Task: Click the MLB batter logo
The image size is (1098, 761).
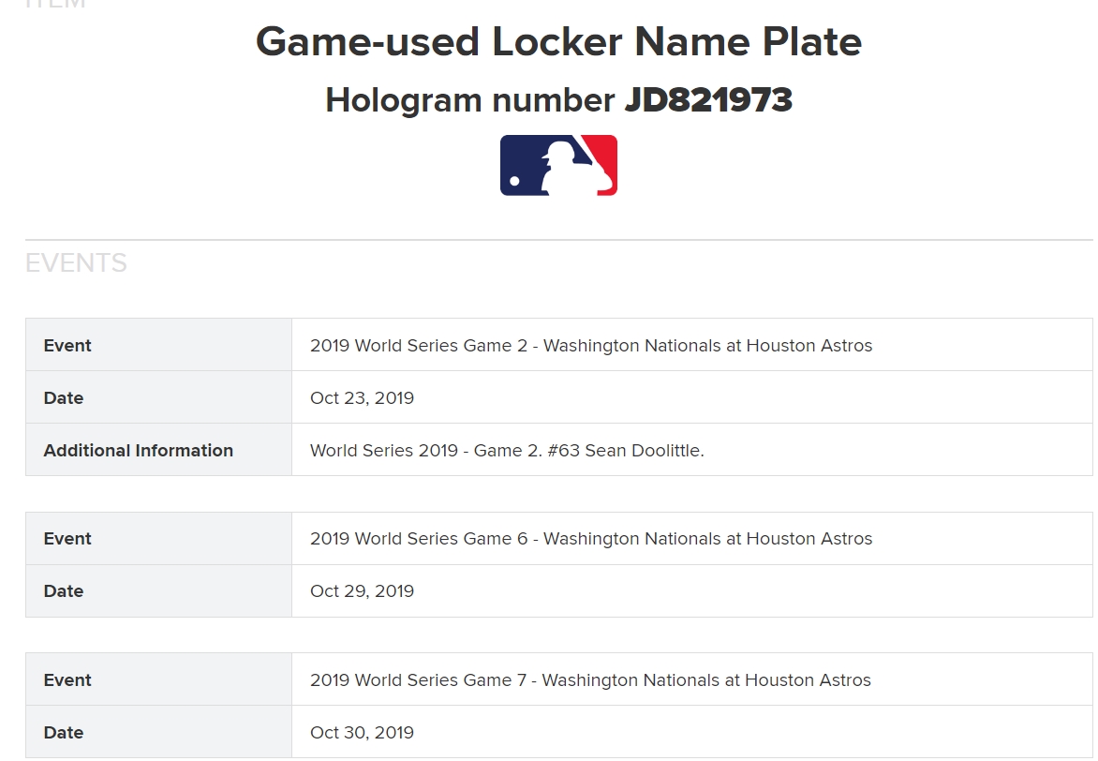Action: coord(558,165)
